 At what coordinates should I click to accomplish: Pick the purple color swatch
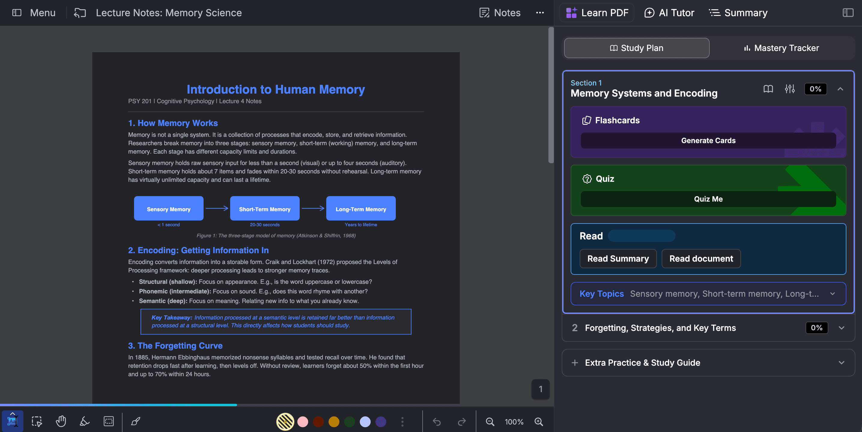pos(381,421)
